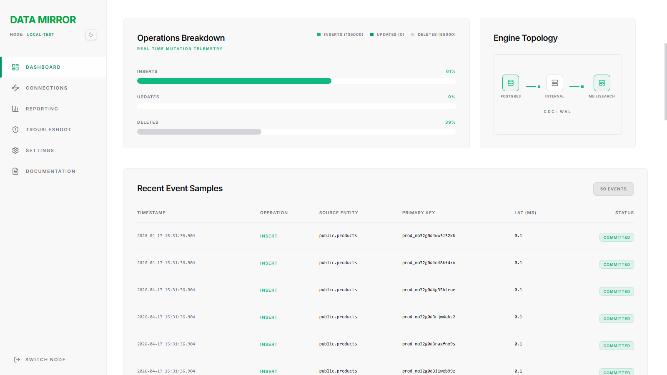Select the Meilisearch node icon
This screenshot has width=667, height=375.
(602, 83)
